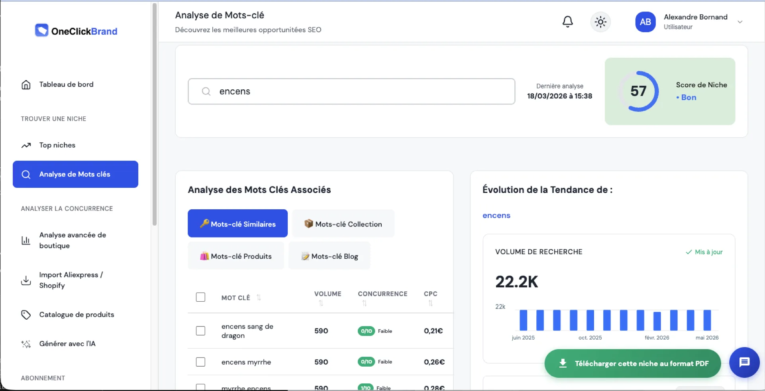Click the encens keyword search field
Viewport: 765px width, 391px height.
351,91
